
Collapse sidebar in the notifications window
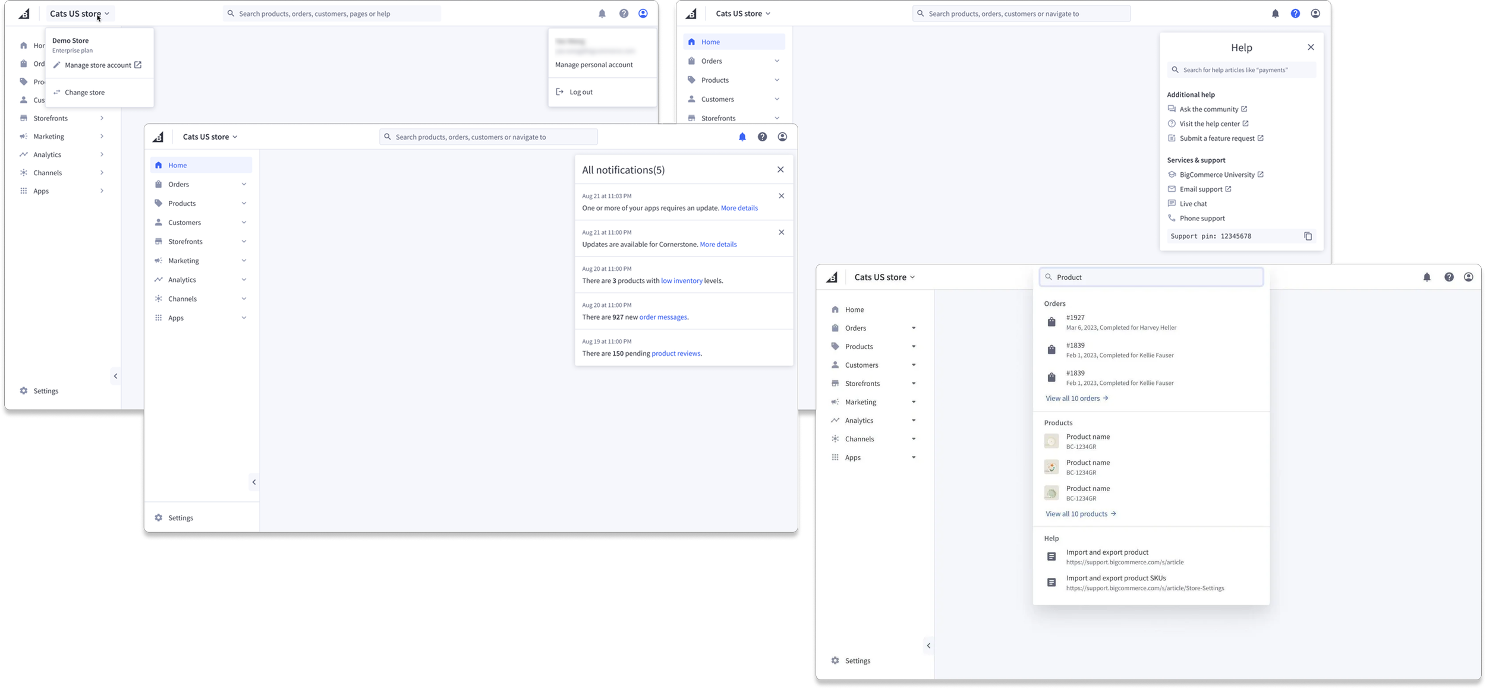point(254,482)
